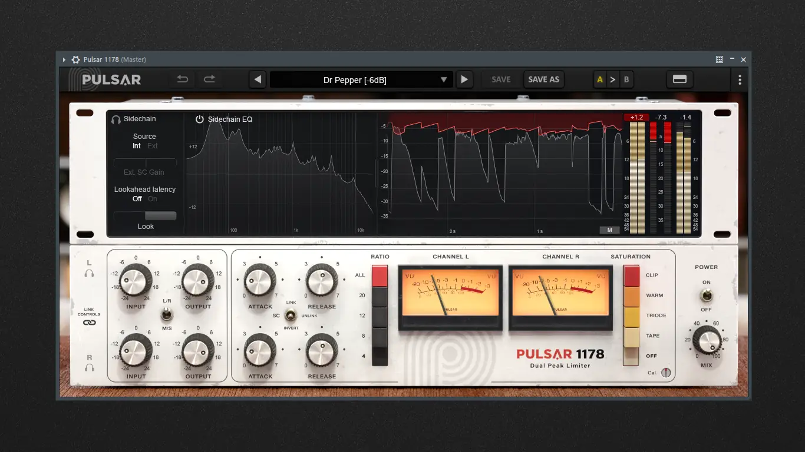Switch sidechain Source to Ext

click(x=153, y=145)
